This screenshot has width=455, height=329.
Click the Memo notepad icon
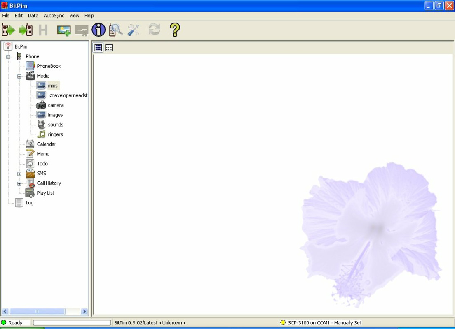click(x=30, y=153)
